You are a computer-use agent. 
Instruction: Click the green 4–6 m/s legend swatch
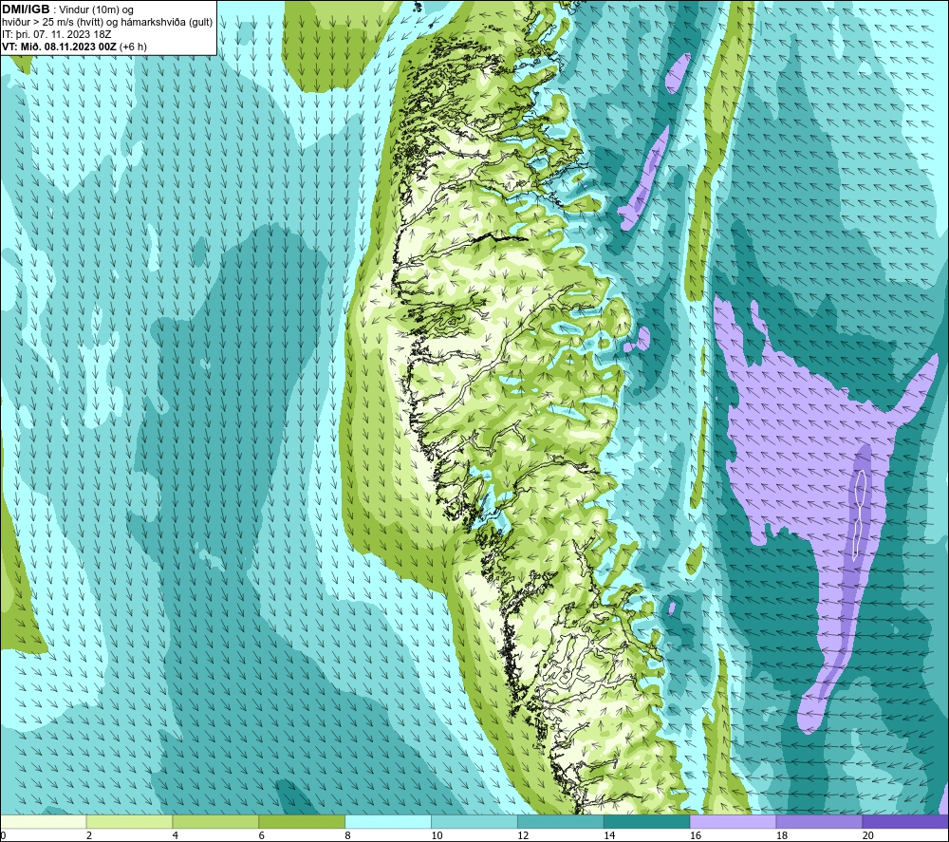tap(215, 821)
